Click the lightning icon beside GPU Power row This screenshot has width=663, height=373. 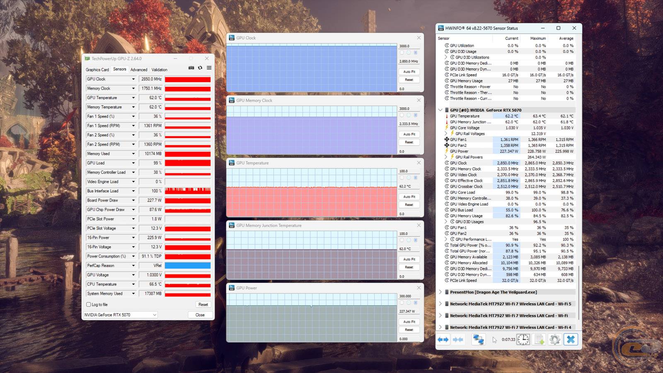tap(447, 151)
